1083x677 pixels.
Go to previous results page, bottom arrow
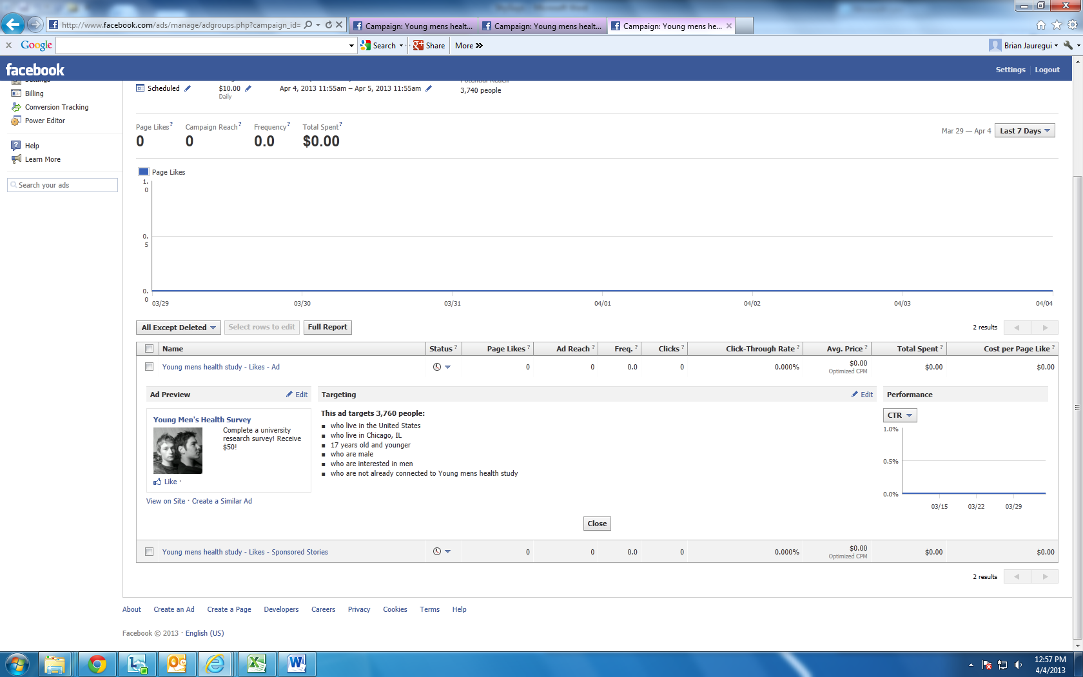click(x=1017, y=576)
